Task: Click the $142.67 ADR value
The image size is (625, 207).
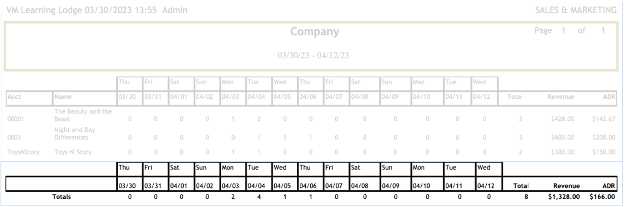Action: (603, 119)
